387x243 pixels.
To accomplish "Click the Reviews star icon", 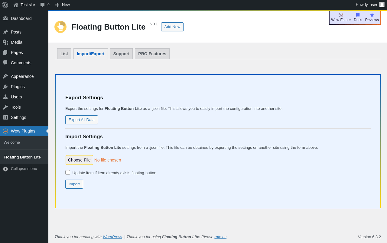I will [372, 15].
